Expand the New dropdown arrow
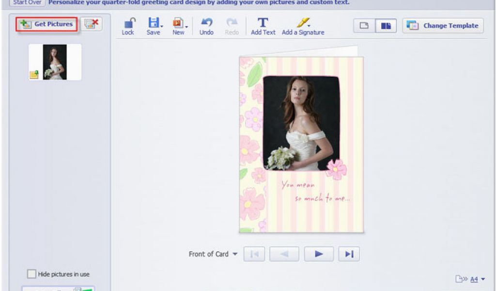This screenshot has width=496, height=291. click(186, 27)
